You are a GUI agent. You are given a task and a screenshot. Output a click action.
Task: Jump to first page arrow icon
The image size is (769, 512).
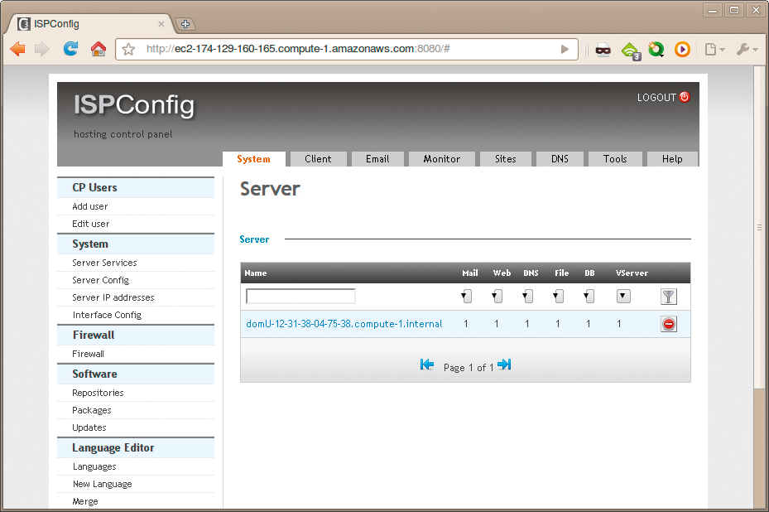click(427, 365)
